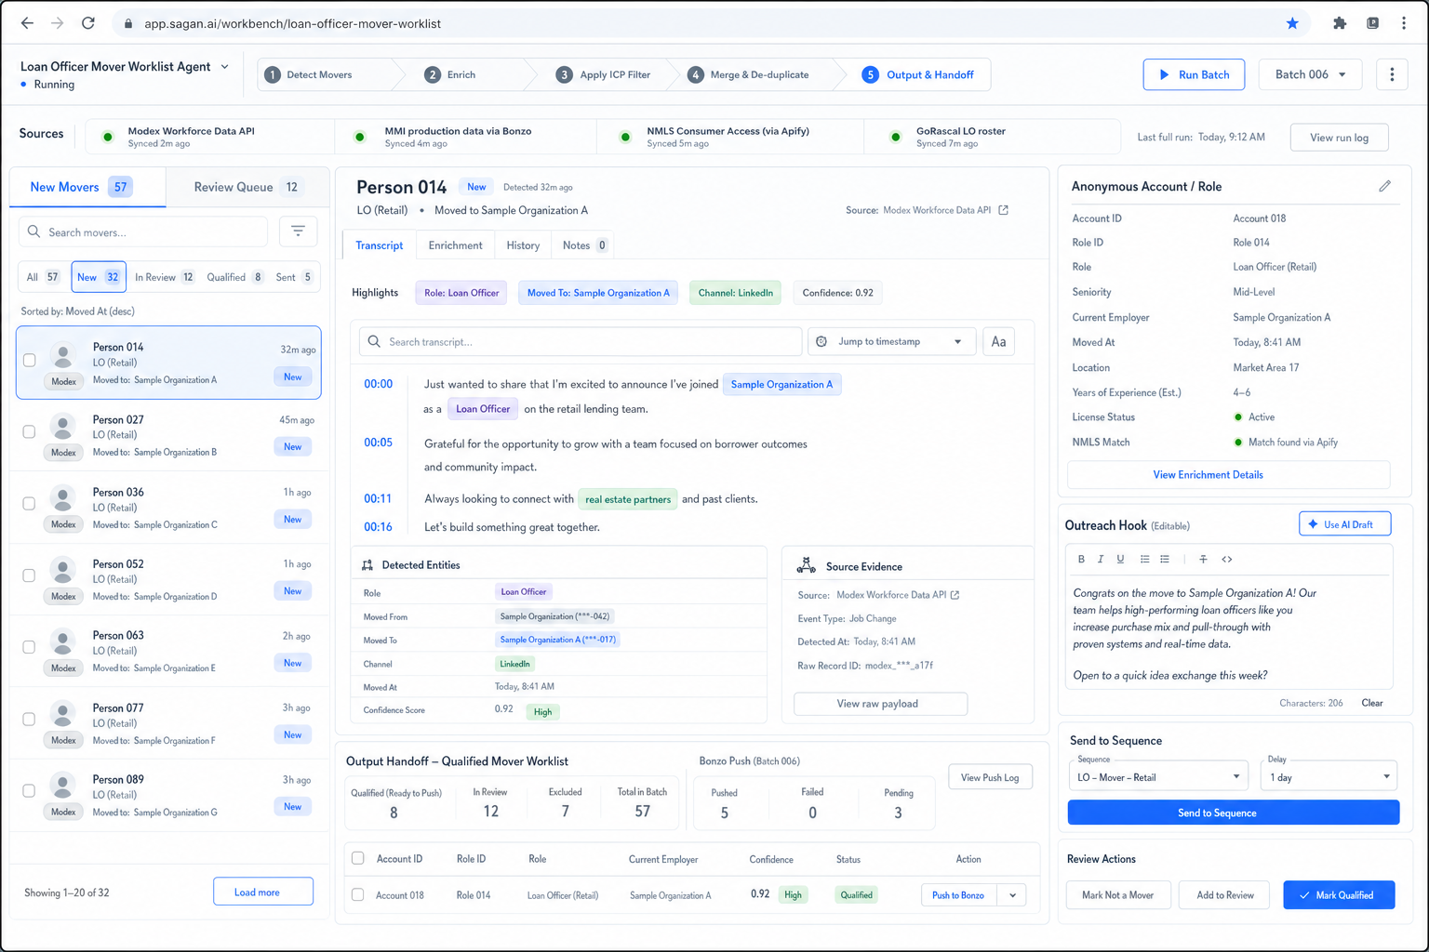Image resolution: width=1429 pixels, height=952 pixels.
Task: Edit Anonymous Account / Role pencil icon
Action: tap(1384, 187)
